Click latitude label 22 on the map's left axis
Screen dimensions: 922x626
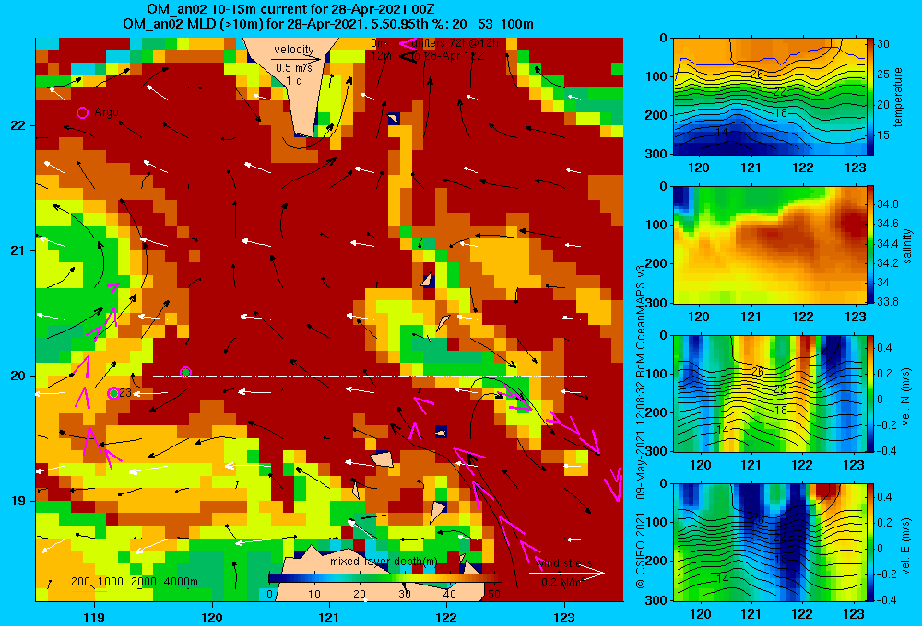point(18,125)
